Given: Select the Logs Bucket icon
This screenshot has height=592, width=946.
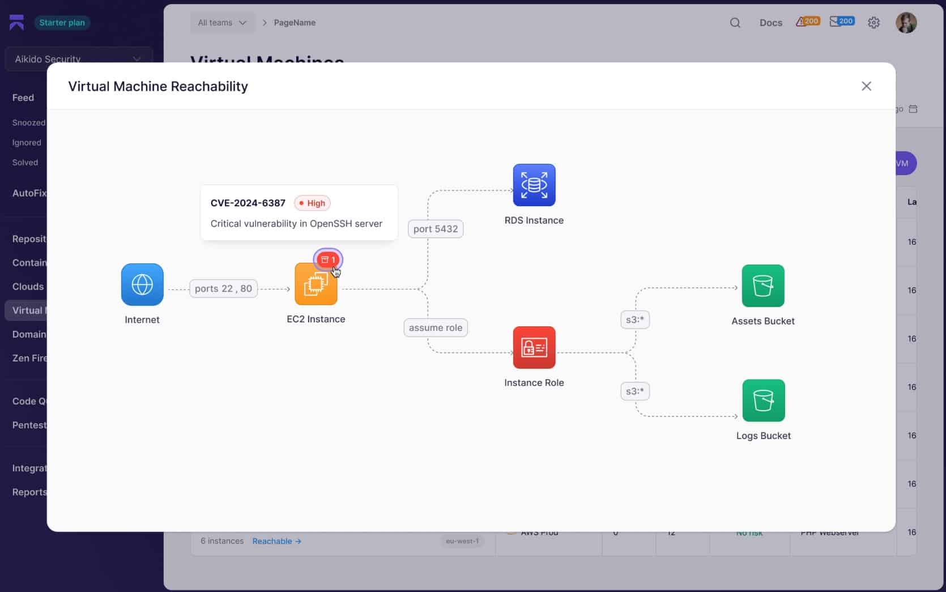Looking at the screenshot, I should tap(764, 401).
